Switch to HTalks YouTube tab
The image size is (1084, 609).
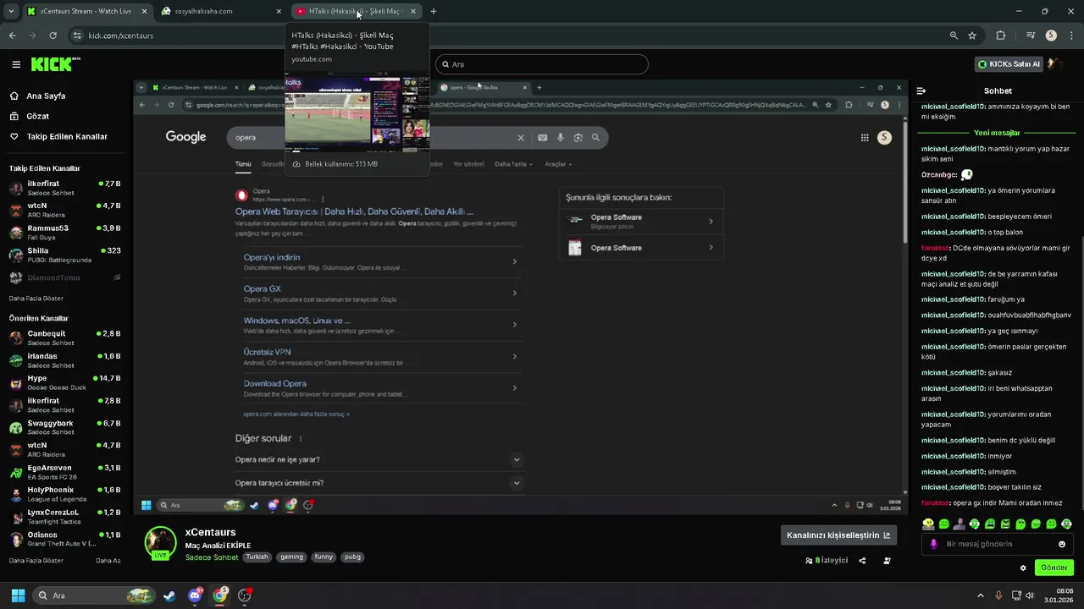pyautogui.click(x=356, y=11)
